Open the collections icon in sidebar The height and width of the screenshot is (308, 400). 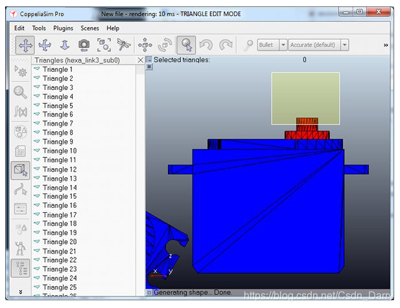pos(20,131)
